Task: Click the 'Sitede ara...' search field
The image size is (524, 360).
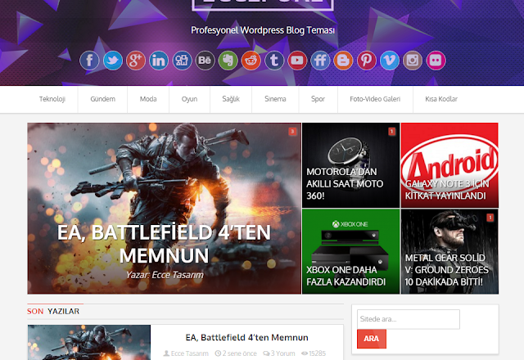Action: (x=409, y=319)
